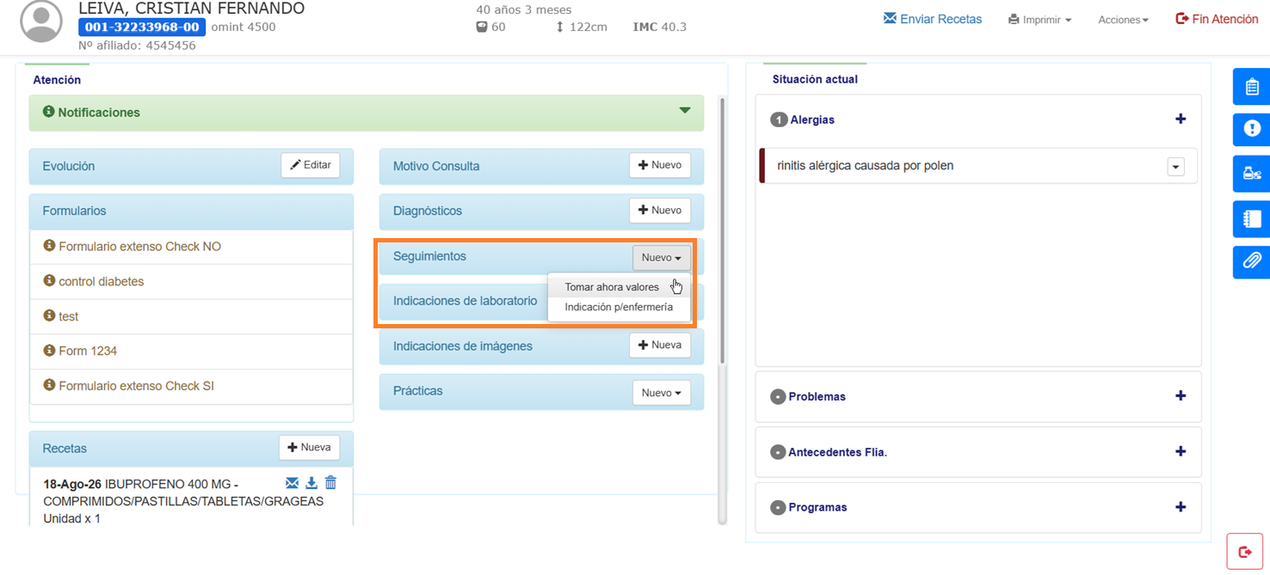Click the notebook icon in right sidebar

tap(1251, 218)
